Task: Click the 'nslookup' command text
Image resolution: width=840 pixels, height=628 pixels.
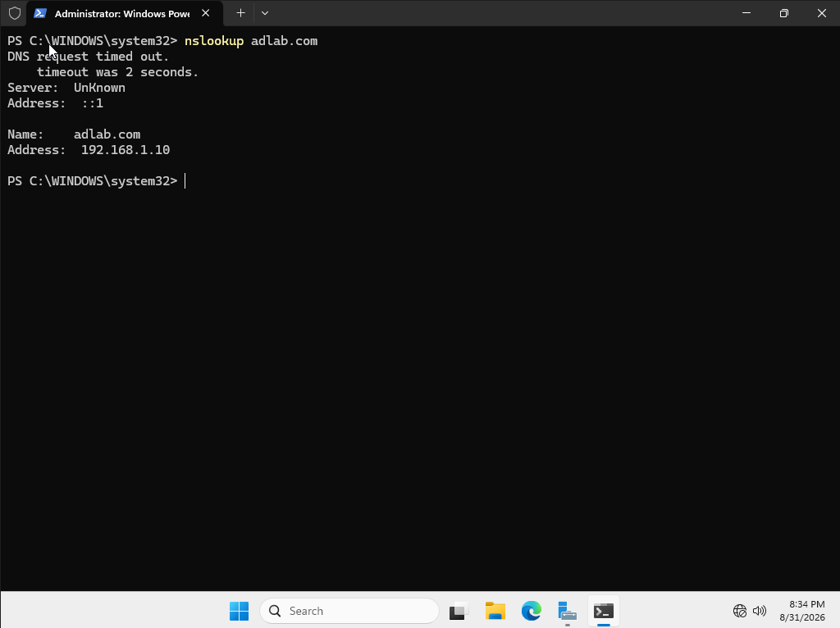Action: pos(214,41)
